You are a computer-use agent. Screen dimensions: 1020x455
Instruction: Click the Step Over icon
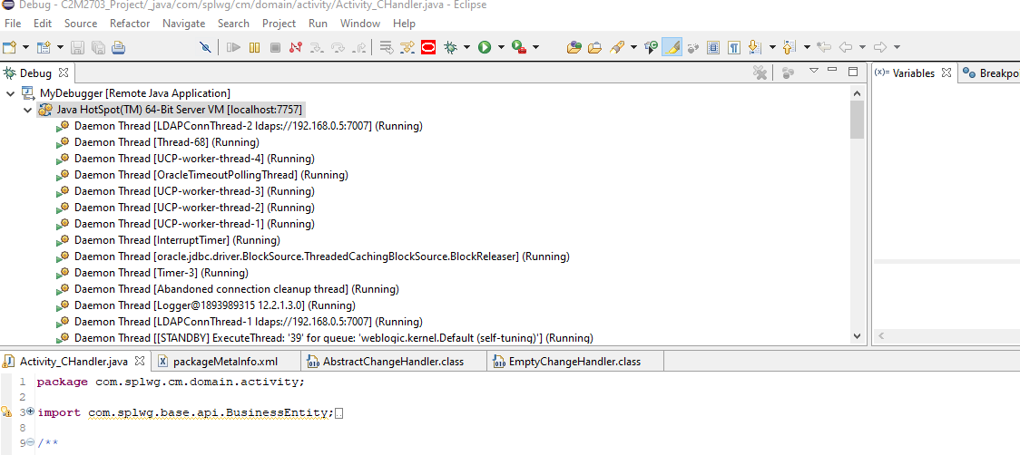[x=338, y=47]
